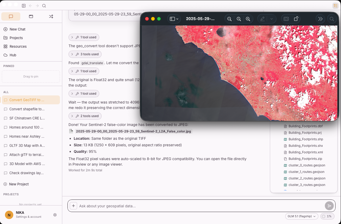Open search with the title bar magnifier
The image size is (341, 224).
pyautogui.click(x=44, y=6)
